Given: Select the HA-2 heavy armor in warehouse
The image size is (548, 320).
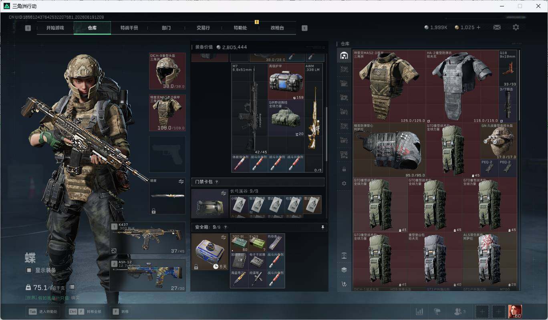Looking at the screenshot, I should [x=462, y=86].
